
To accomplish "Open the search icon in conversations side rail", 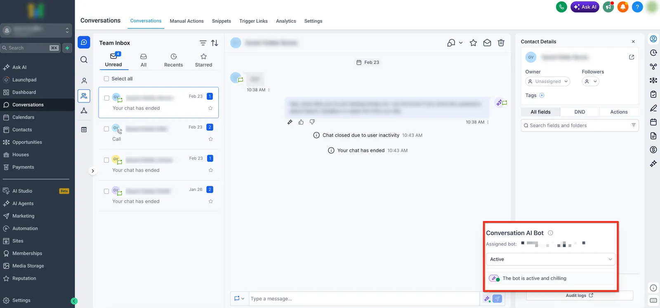I will click(x=84, y=60).
